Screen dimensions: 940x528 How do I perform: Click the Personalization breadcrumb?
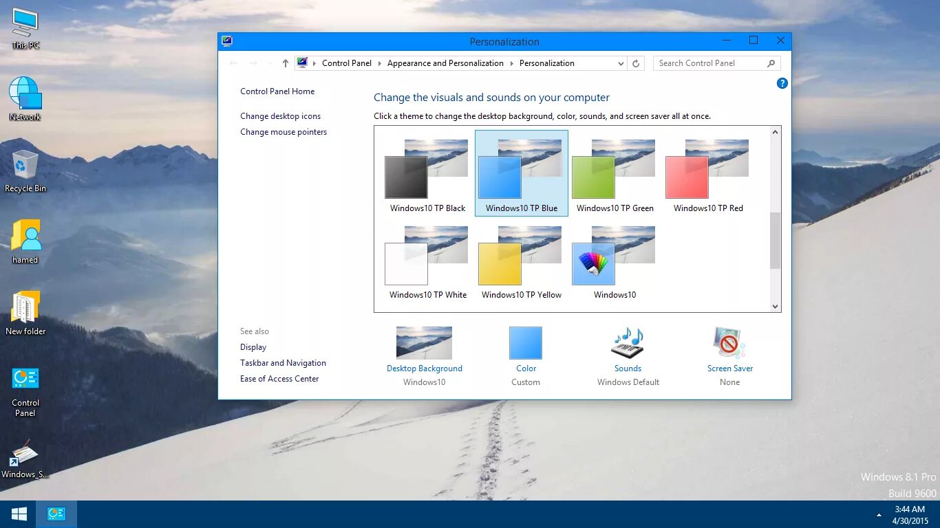click(x=547, y=63)
